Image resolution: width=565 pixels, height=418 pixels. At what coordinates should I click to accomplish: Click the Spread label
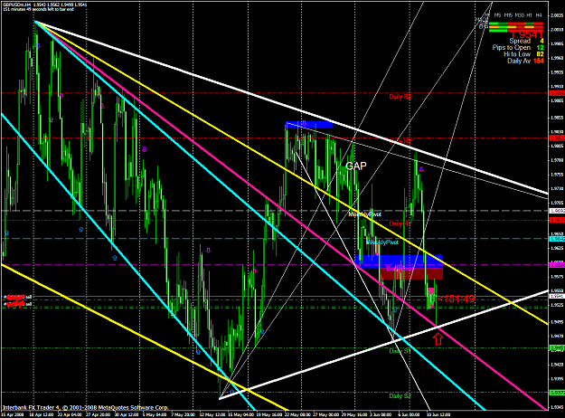[520, 41]
